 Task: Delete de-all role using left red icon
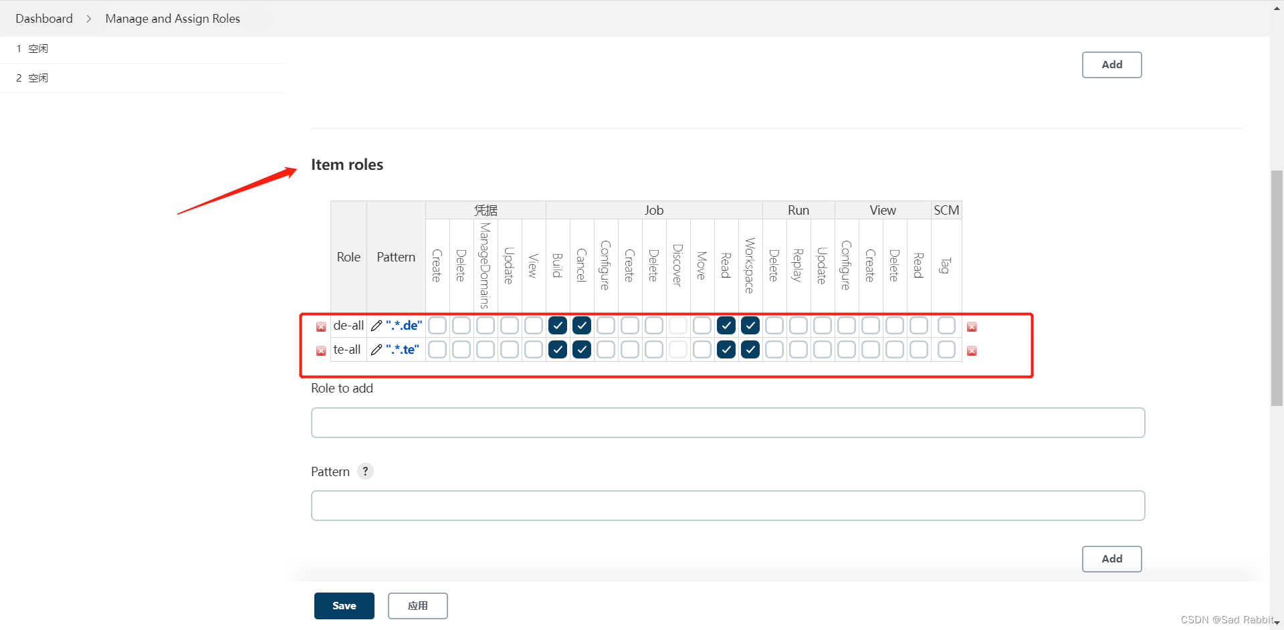coord(321,326)
